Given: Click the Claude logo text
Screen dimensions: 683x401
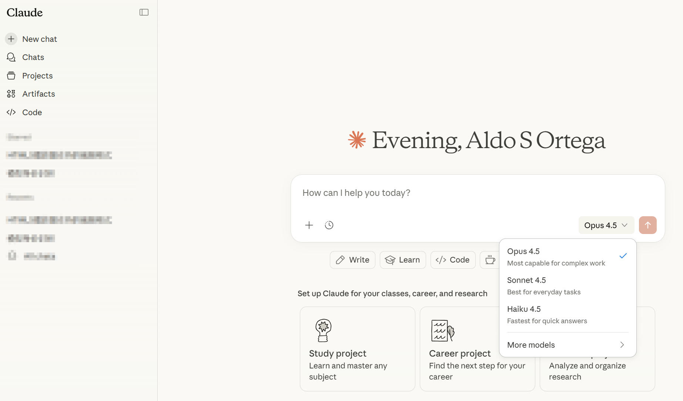Looking at the screenshot, I should pos(25,13).
